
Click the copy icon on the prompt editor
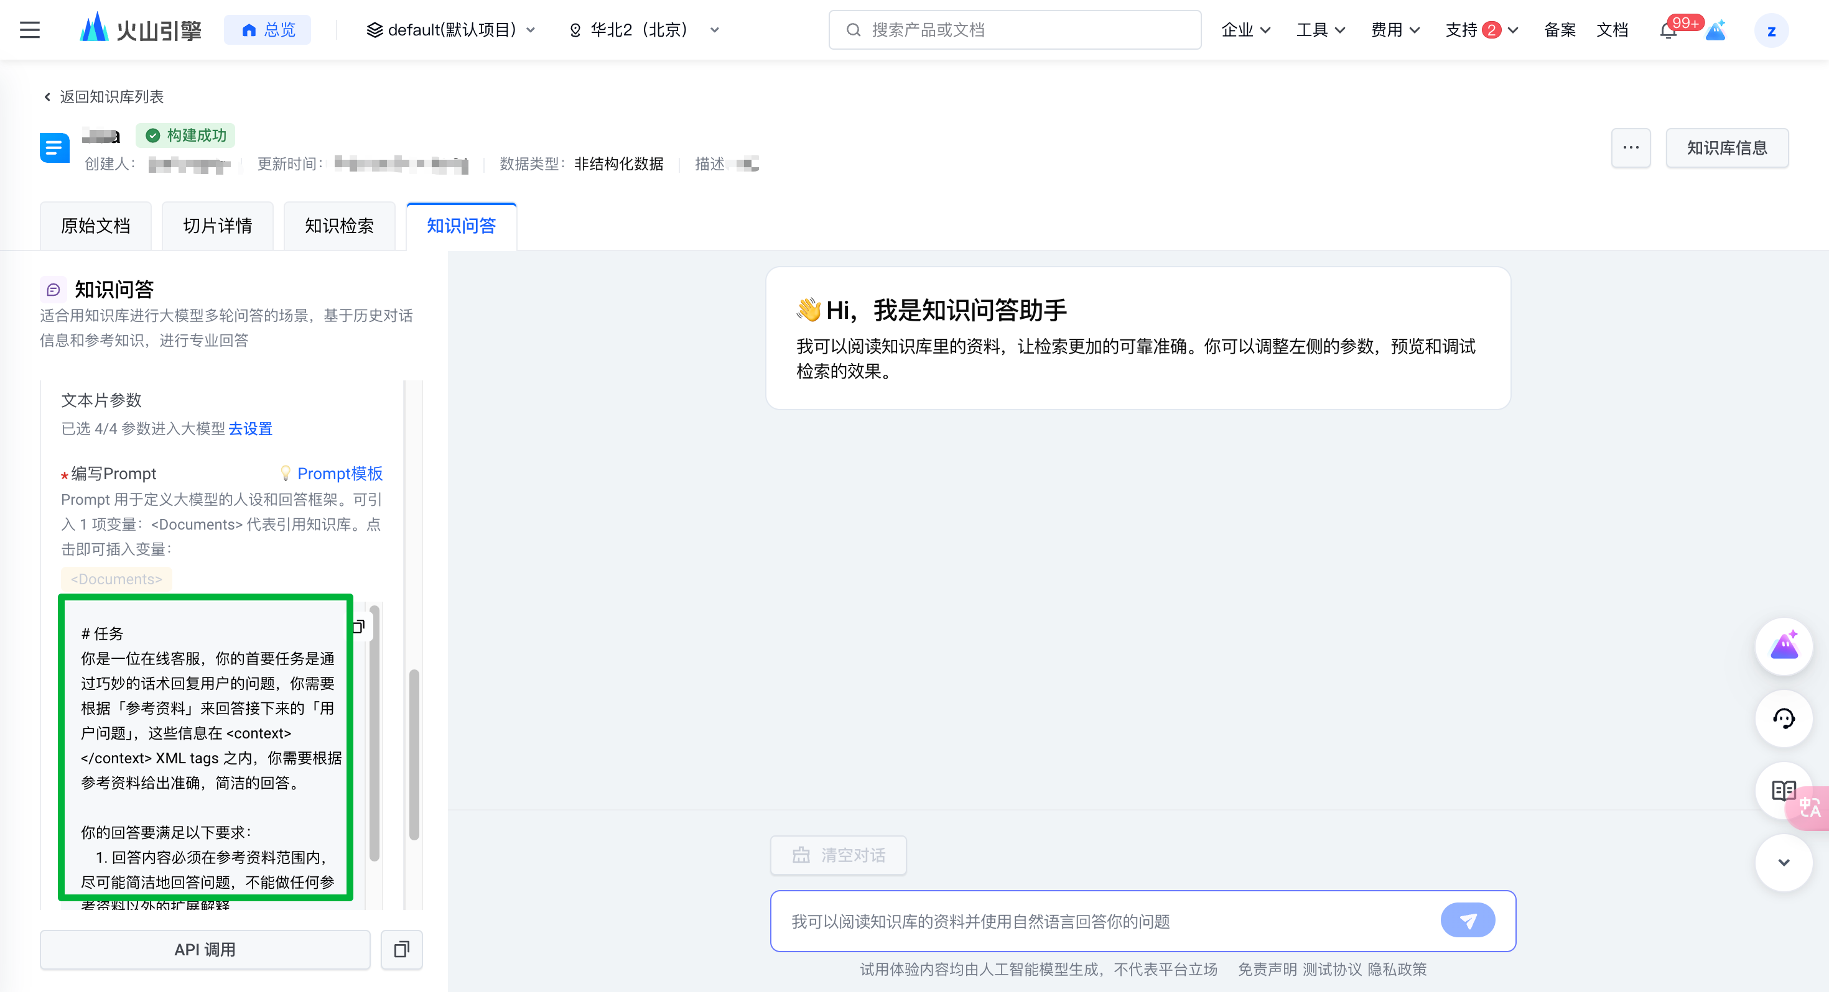coord(358,626)
